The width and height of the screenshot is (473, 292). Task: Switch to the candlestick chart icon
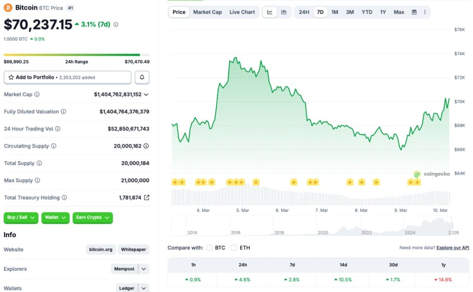[x=284, y=12]
